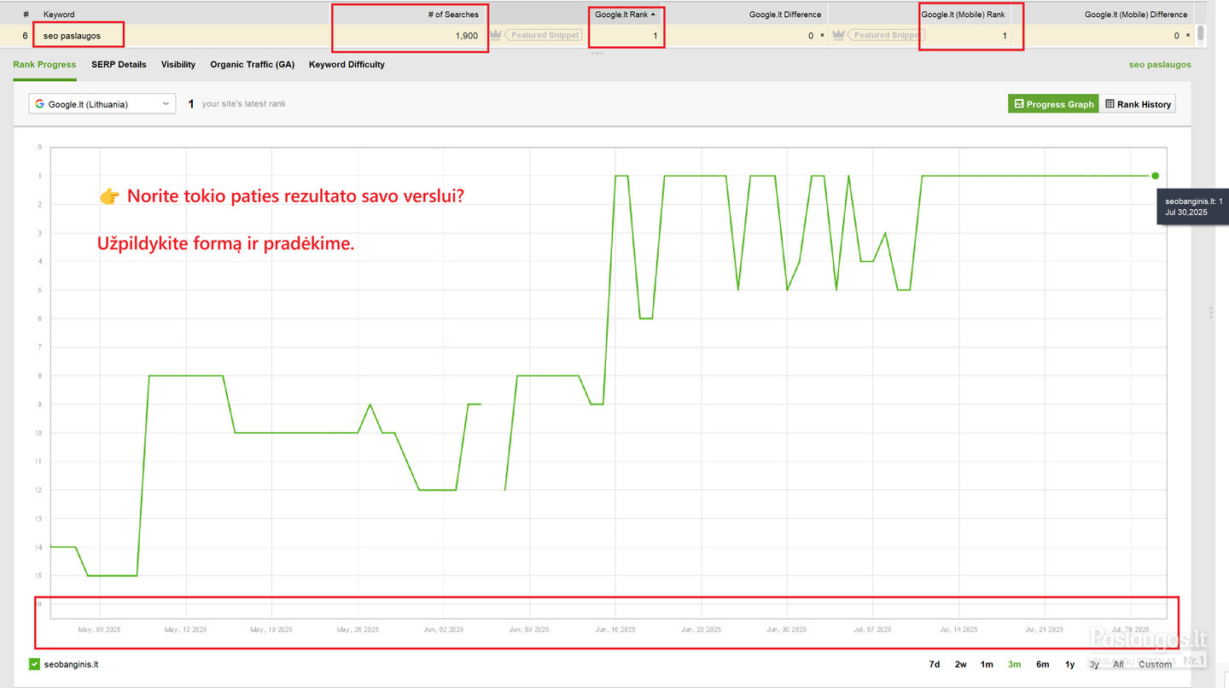Click the green 'seo paslaugos' label at right
This screenshot has width=1229, height=688.
tap(1160, 64)
